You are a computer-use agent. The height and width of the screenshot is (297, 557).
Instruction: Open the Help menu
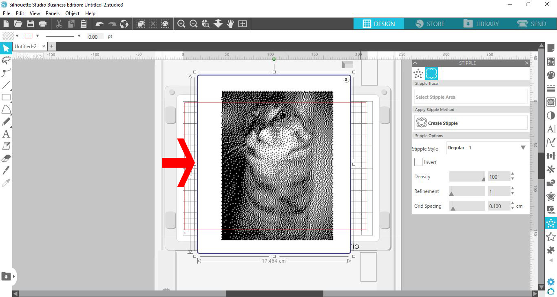point(90,13)
